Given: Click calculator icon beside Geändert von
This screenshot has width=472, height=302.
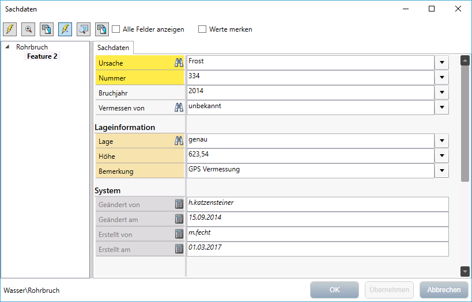Looking at the screenshot, I should (x=179, y=204).
